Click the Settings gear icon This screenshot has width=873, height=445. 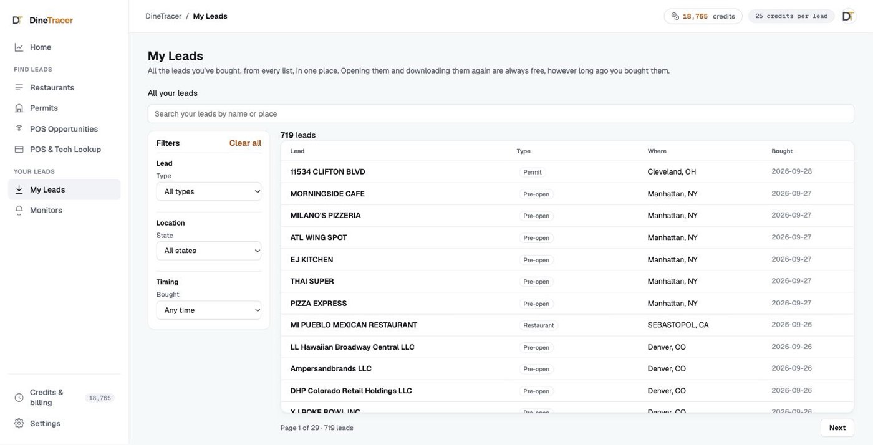pos(19,423)
